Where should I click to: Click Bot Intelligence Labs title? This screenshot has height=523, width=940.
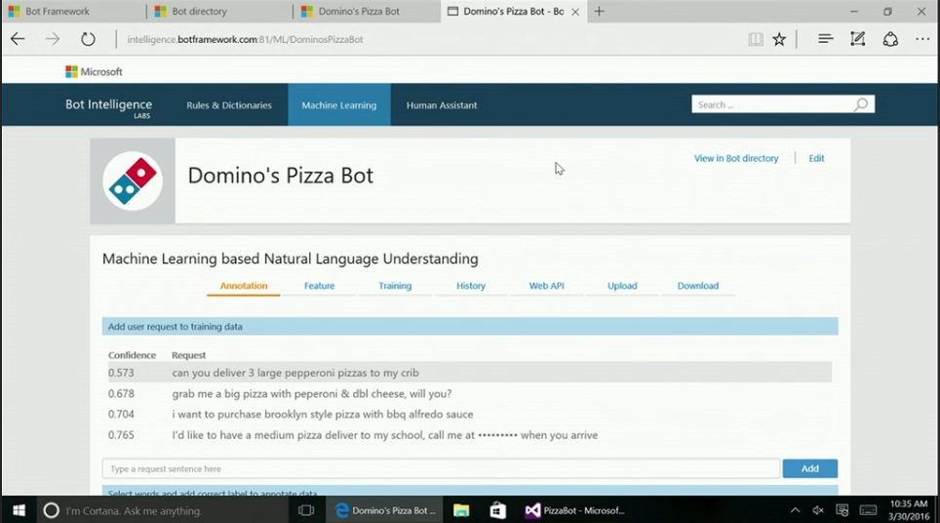108,106
